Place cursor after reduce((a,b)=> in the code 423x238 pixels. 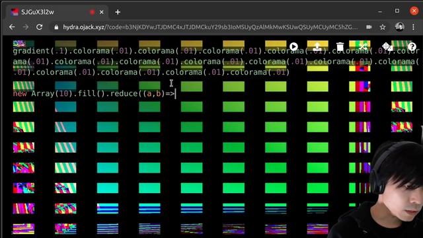coord(176,94)
